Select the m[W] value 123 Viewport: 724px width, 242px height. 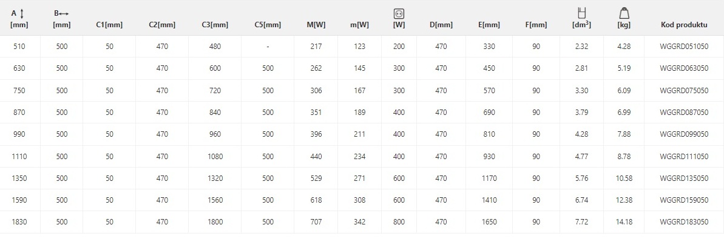360,46
